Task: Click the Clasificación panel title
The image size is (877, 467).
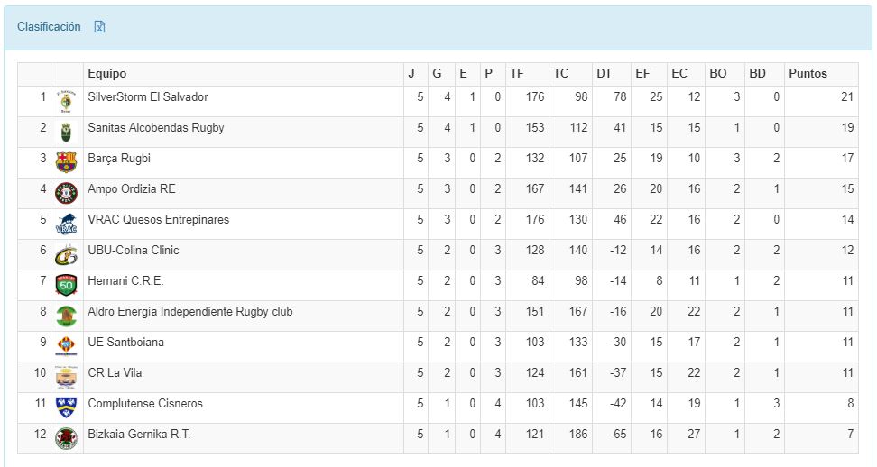Action: [49, 27]
